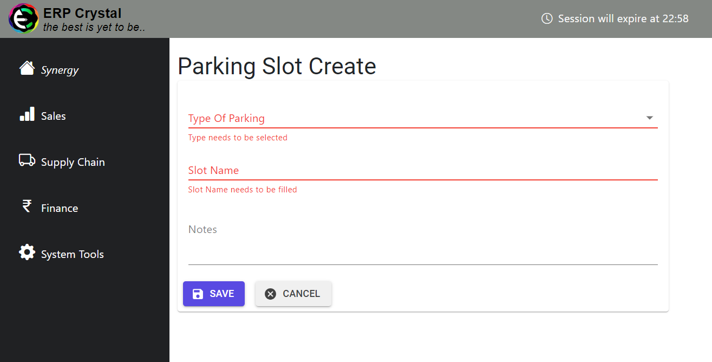Click the floppy disk icon on SAVE button
Viewport: 712px width, 362px height.
pos(197,293)
